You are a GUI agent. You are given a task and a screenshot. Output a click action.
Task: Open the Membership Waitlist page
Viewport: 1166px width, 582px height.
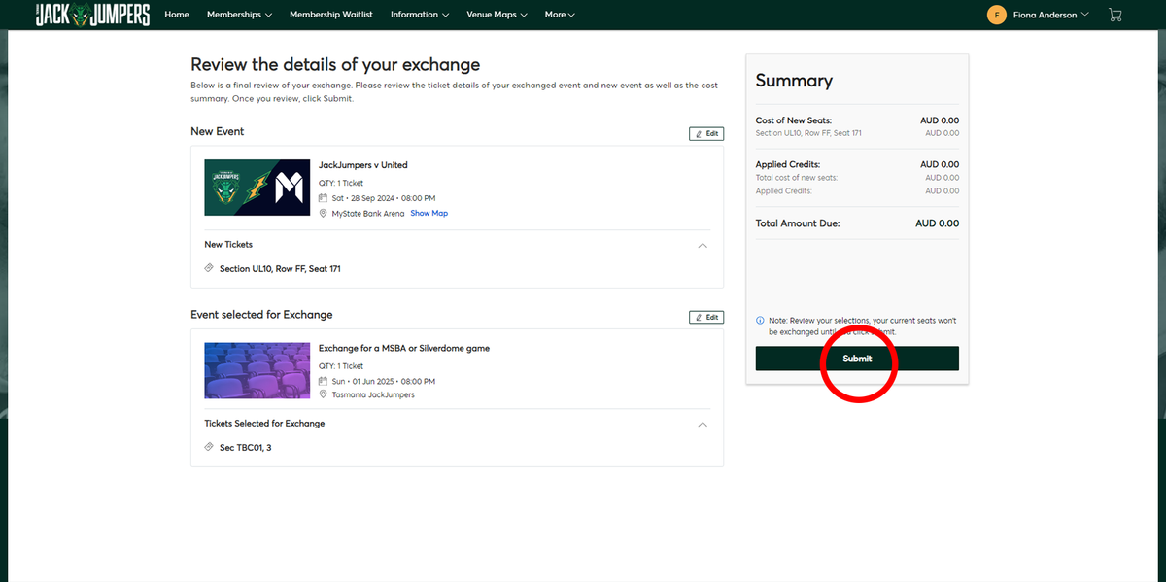331,15
